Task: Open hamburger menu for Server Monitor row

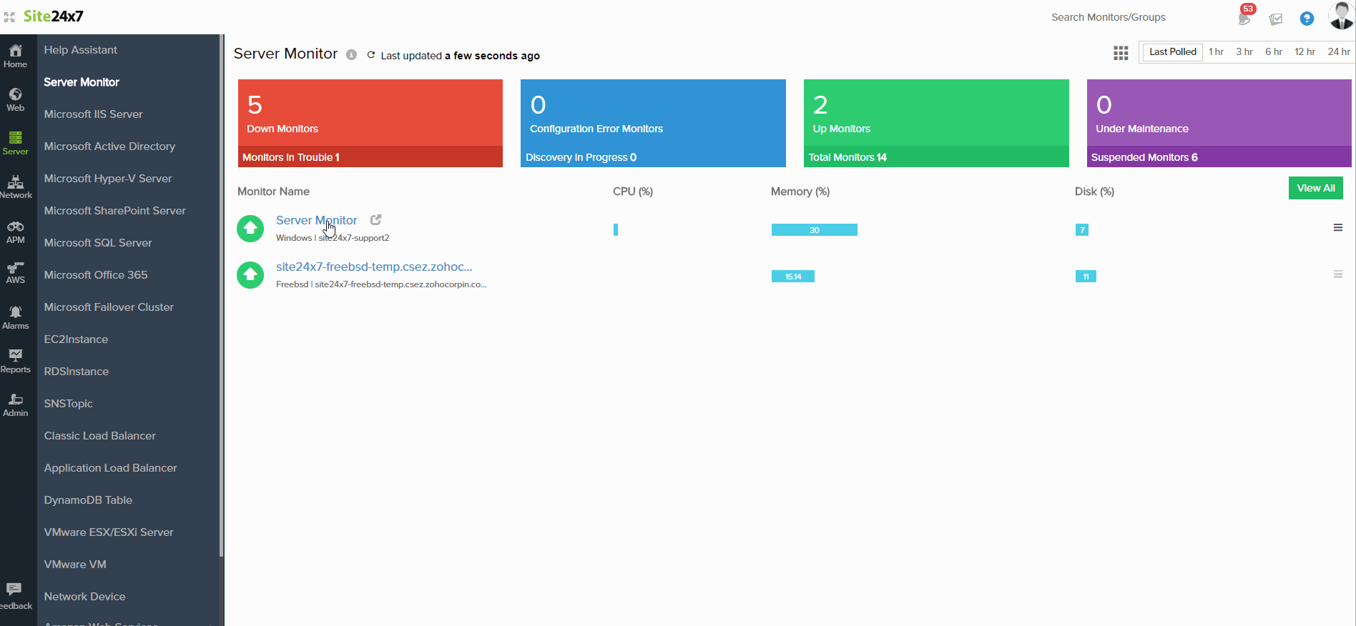Action: click(x=1338, y=228)
